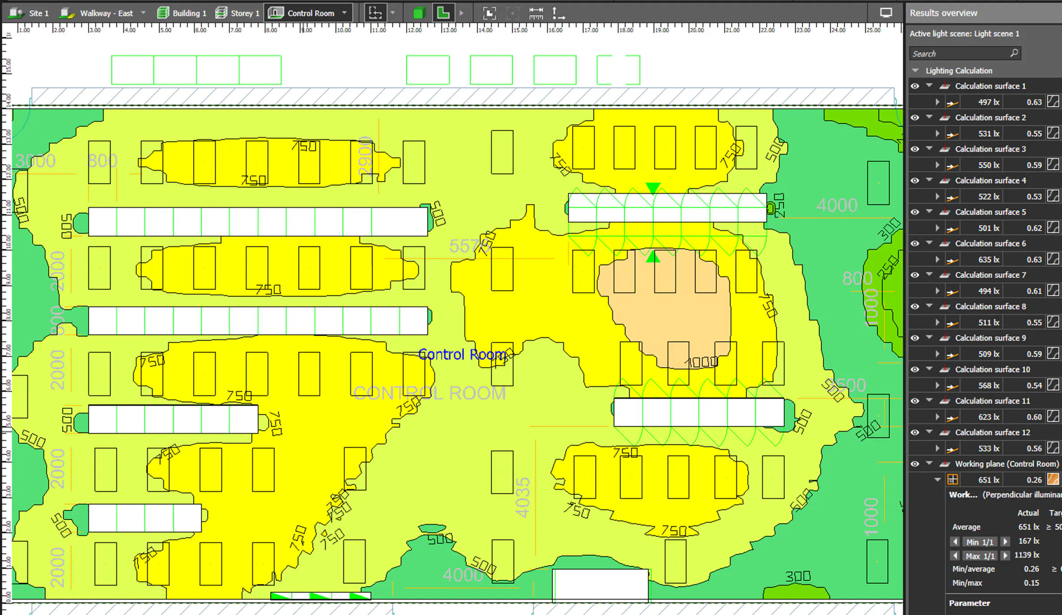Click the Calculation surface 10 icon
This screenshot has height=615, width=1062.
pos(945,370)
